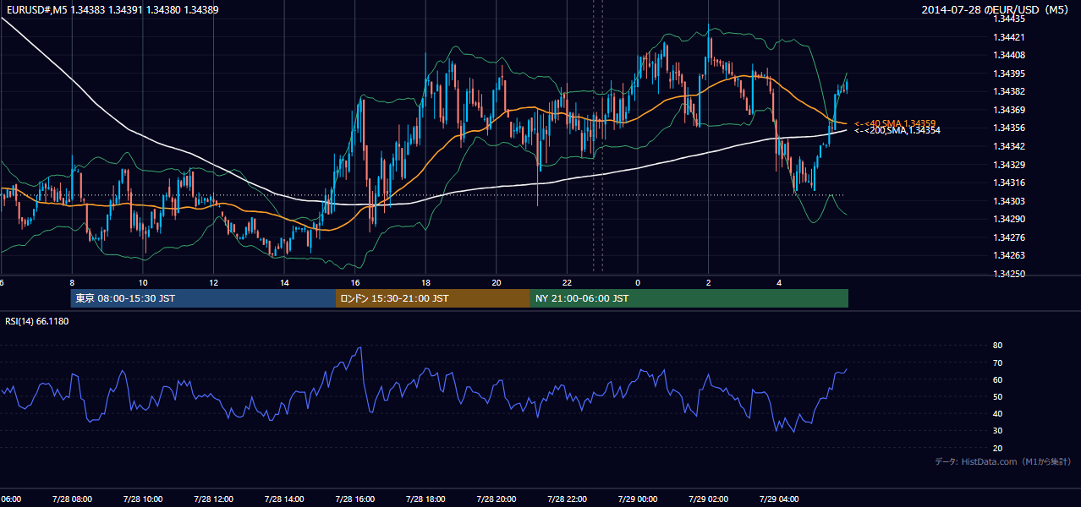Click the 7/29 02:00 time label
The image size is (1081, 507).
(x=709, y=499)
